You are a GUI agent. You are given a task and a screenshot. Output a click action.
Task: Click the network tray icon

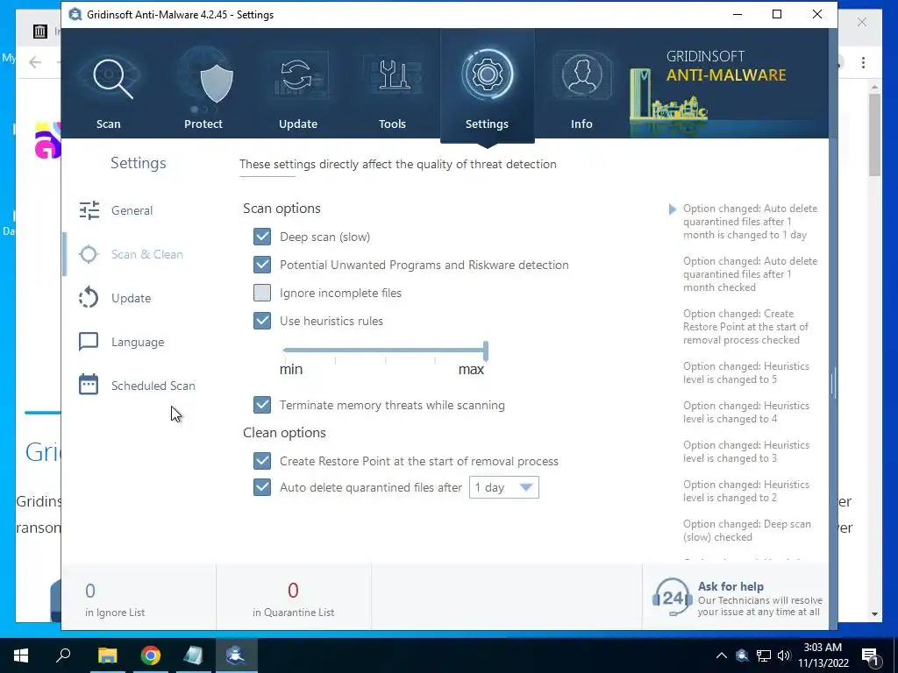point(764,655)
